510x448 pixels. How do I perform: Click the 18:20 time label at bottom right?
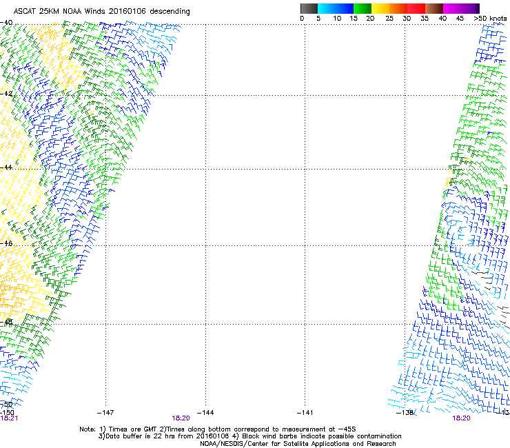tap(461, 418)
